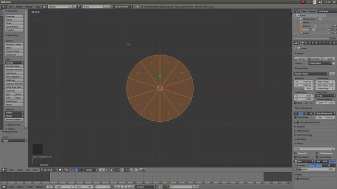
Task: Toggle the Full Sample checkbox
Action: click(x=295, y=118)
